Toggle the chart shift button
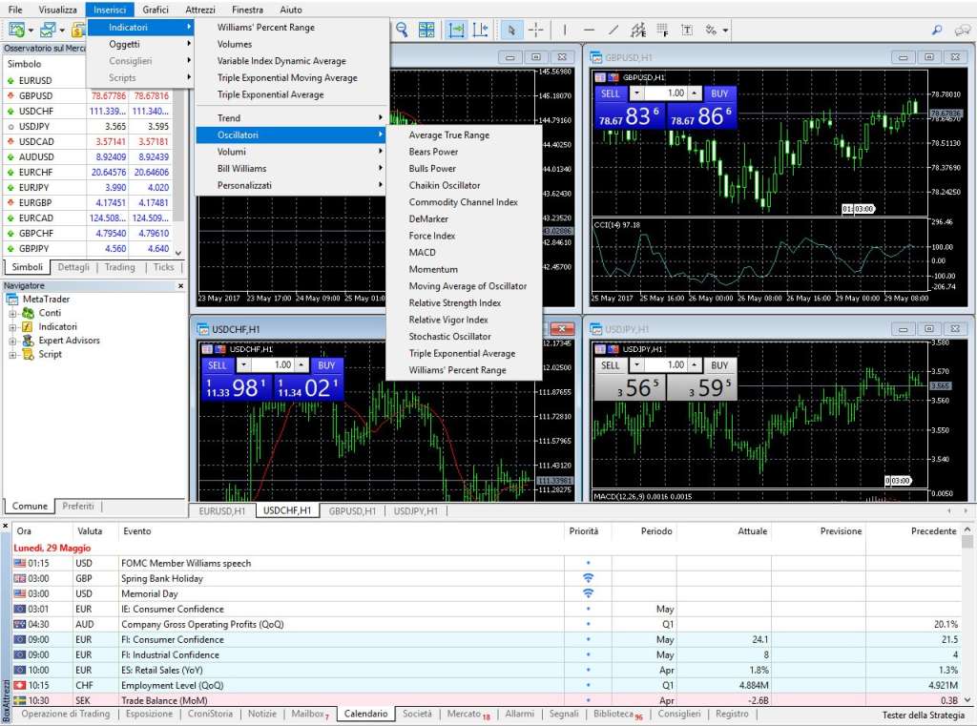977x726 pixels. tap(481, 30)
